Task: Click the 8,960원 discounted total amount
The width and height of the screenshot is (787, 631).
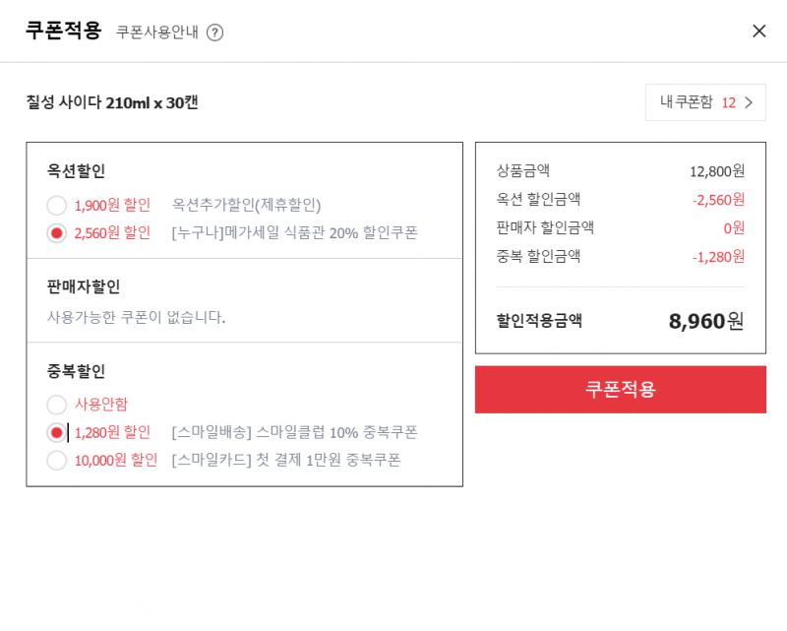Action: (706, 321)
